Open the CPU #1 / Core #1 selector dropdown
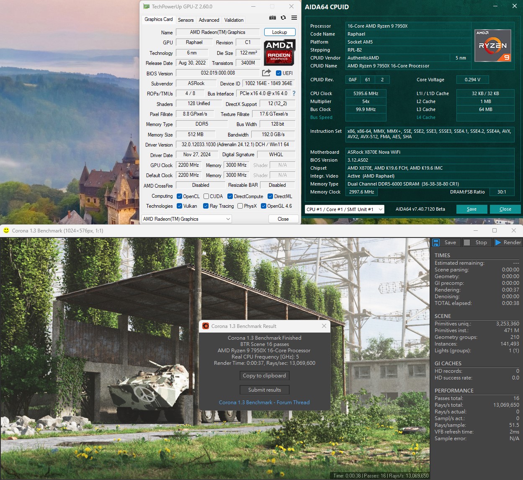The height and width of the screenshot is (480, 523). pos(345,209)
